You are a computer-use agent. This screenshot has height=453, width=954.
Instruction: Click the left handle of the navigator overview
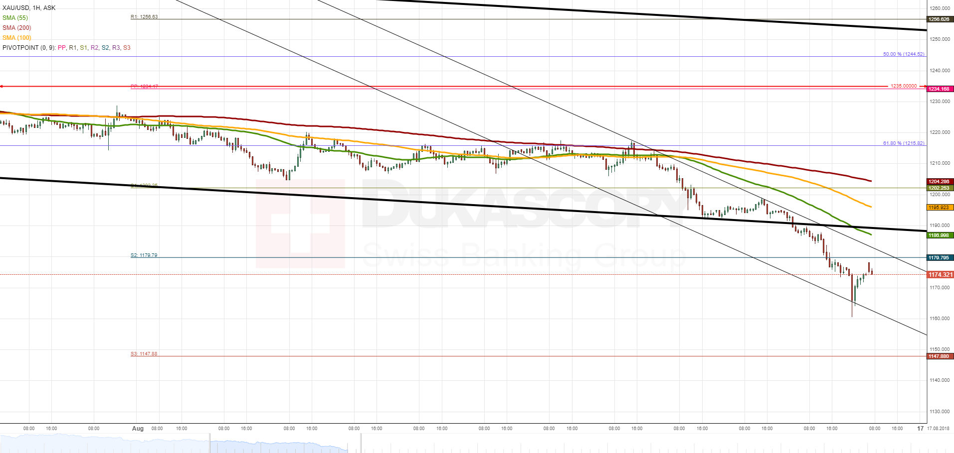(210, 443)
